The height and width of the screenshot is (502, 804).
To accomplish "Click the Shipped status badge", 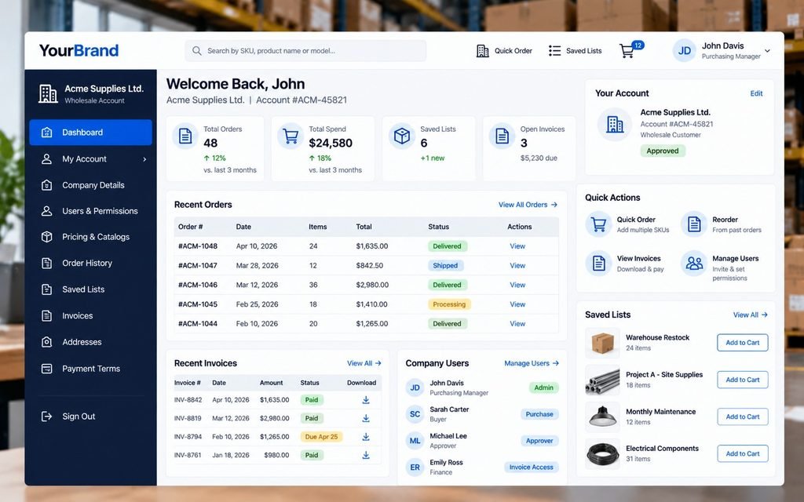I will pyautogui.click(x=445, y=265).
